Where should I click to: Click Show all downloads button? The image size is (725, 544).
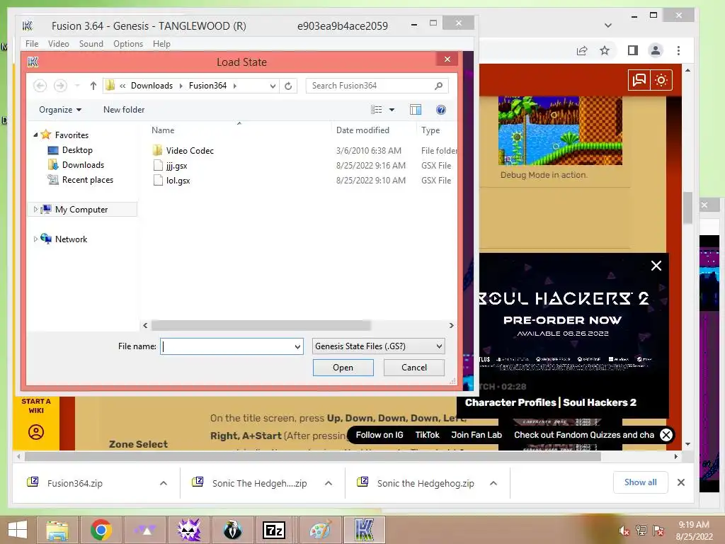pyautogui.click(x=640, y=482)
